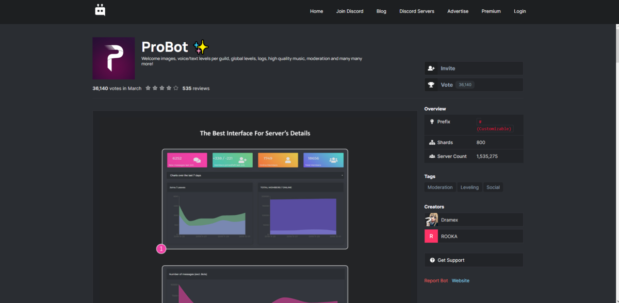The width and height of the screenshot is (619, 303).
Task: Open the Home menu item
Action: pyautogui.click(x=316, y=11)
